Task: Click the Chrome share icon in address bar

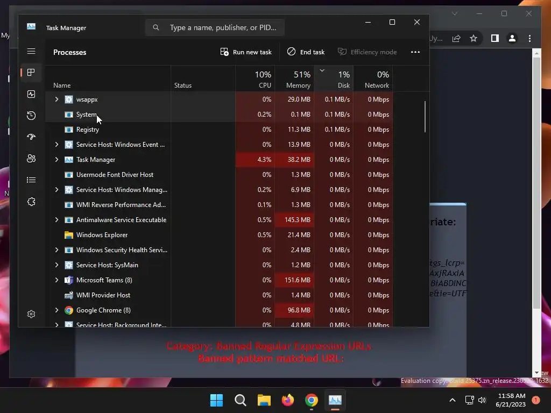Action: click(x=456, y=38)
